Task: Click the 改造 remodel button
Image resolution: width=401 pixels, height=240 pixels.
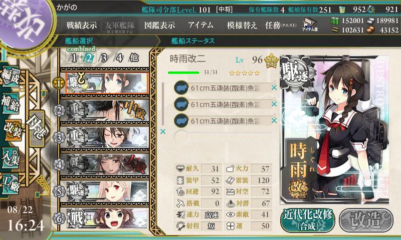Action: [x=366, y=220]
